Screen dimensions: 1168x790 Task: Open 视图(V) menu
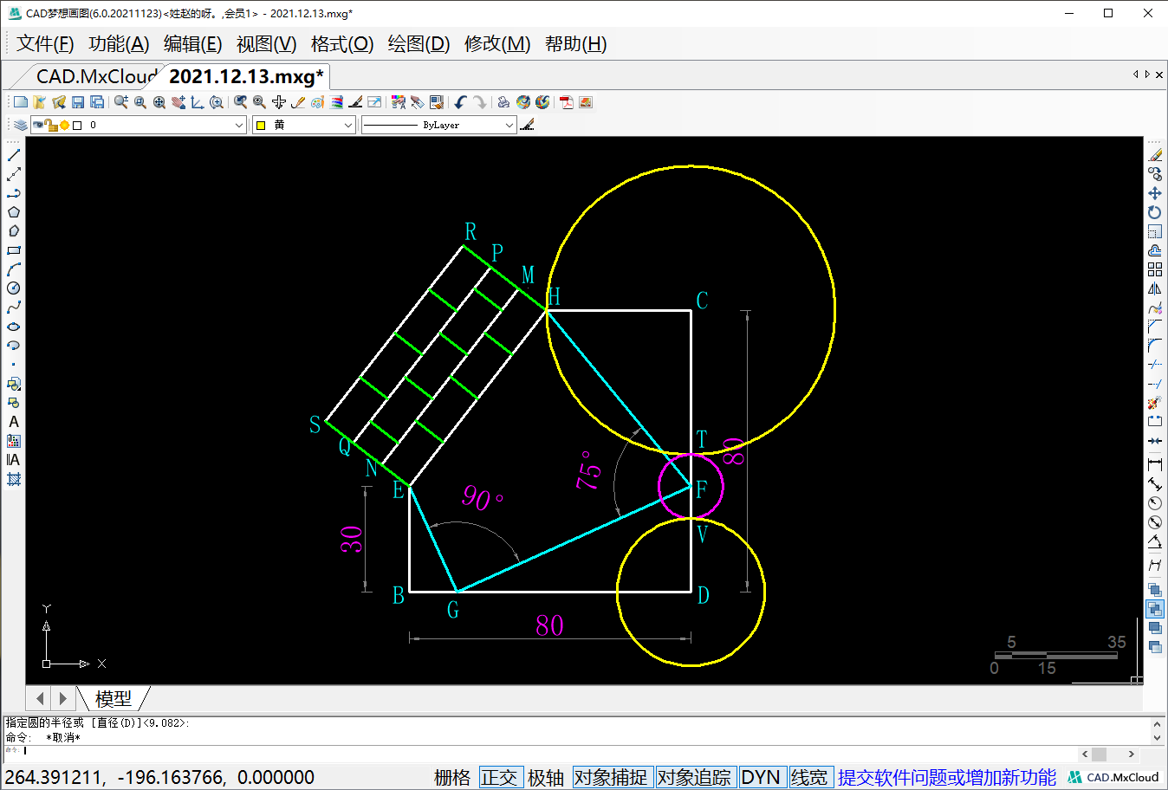coord(267,43)
